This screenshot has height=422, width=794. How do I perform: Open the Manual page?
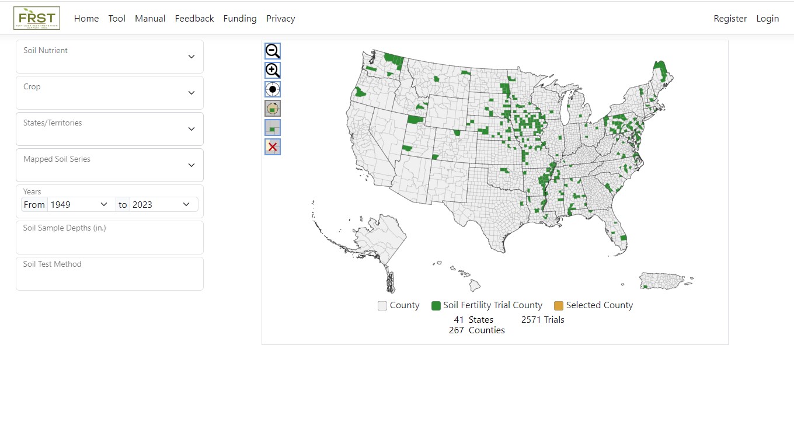[x=150, y=18]
